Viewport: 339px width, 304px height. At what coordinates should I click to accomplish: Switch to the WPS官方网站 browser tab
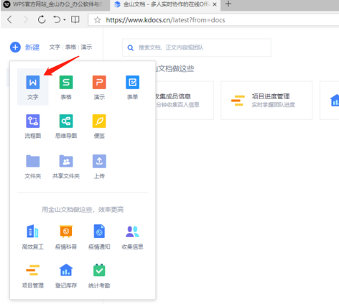55,4
